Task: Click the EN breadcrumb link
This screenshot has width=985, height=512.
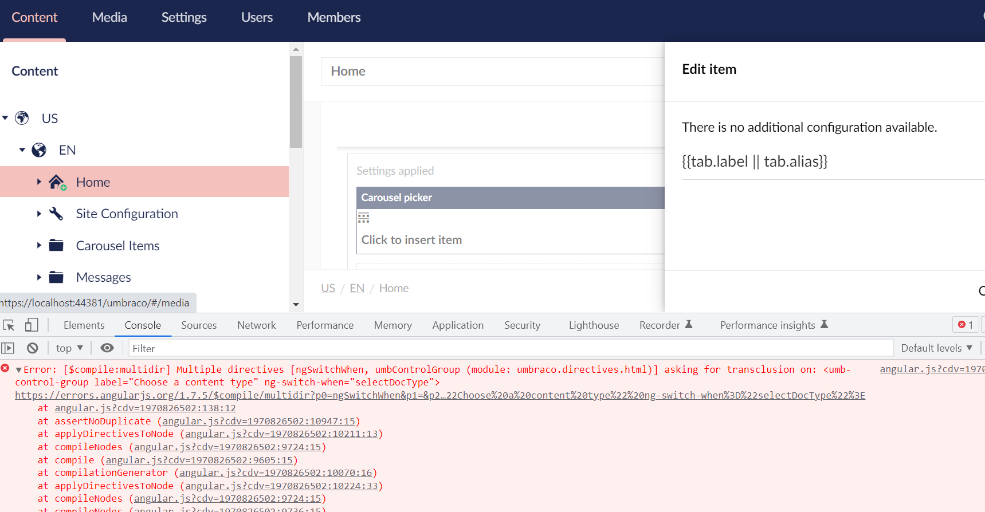Action: 357,288
